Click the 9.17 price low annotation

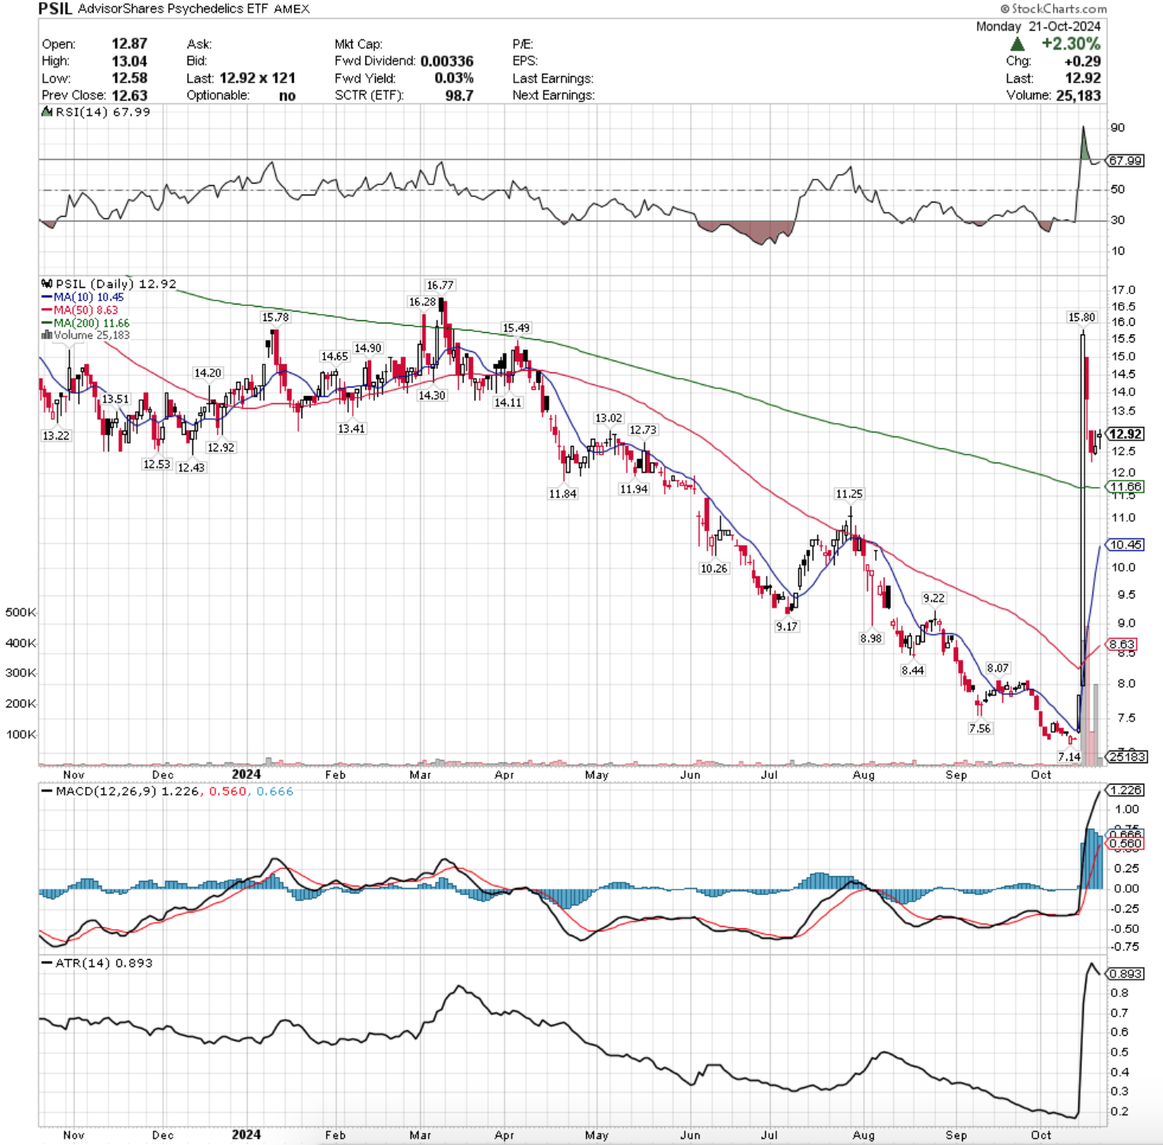pos(786,625)
